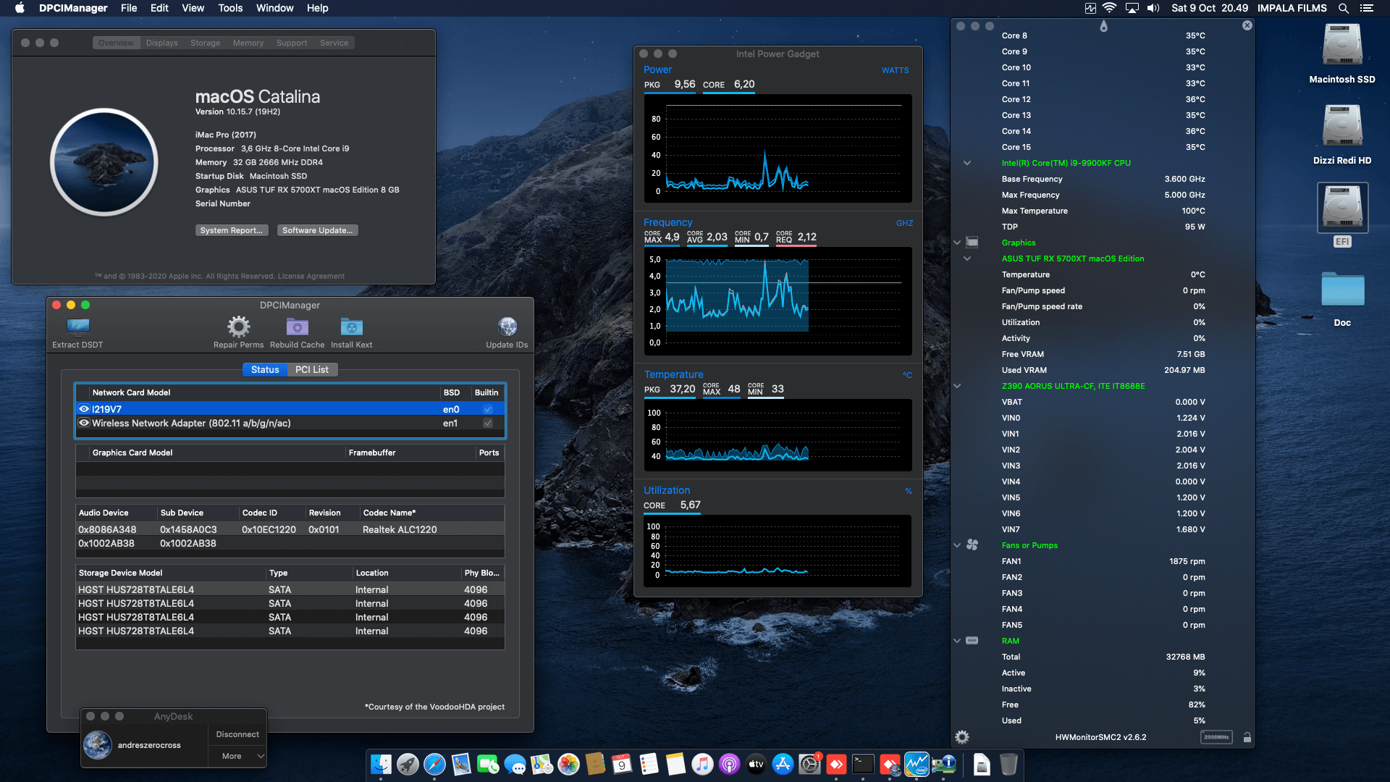
Task: Click the IMPALA FILMS user name in the menu bar
Action: [1292, 8]
